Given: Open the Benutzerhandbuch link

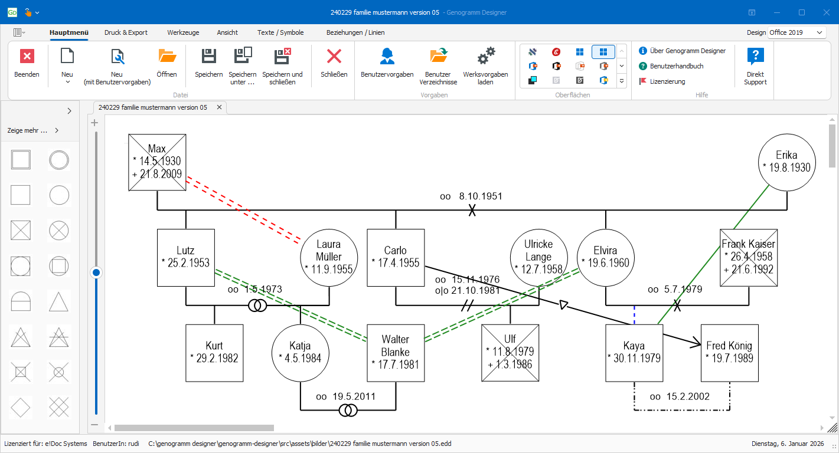Looking at the screenshot, I should pyautogui.click(x=676, y=66).
